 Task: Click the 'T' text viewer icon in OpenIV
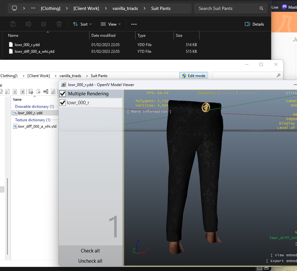[23, 91]
